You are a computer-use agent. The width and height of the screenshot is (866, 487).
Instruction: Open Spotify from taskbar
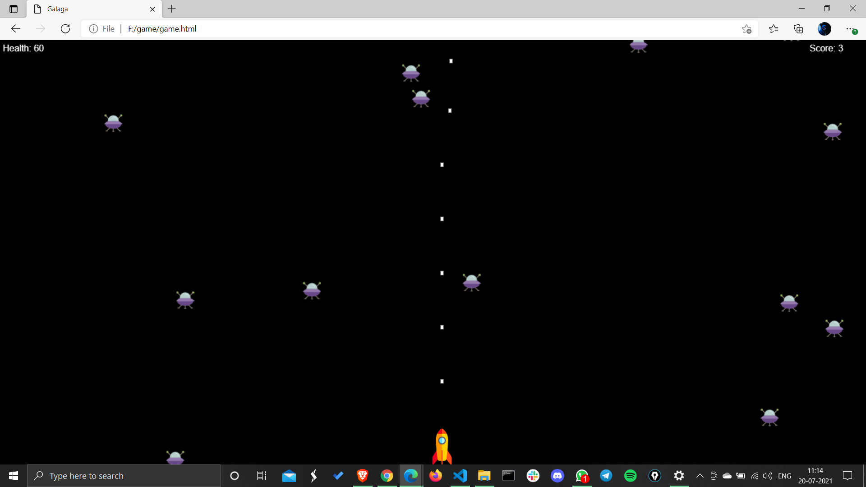pos(630,476)
